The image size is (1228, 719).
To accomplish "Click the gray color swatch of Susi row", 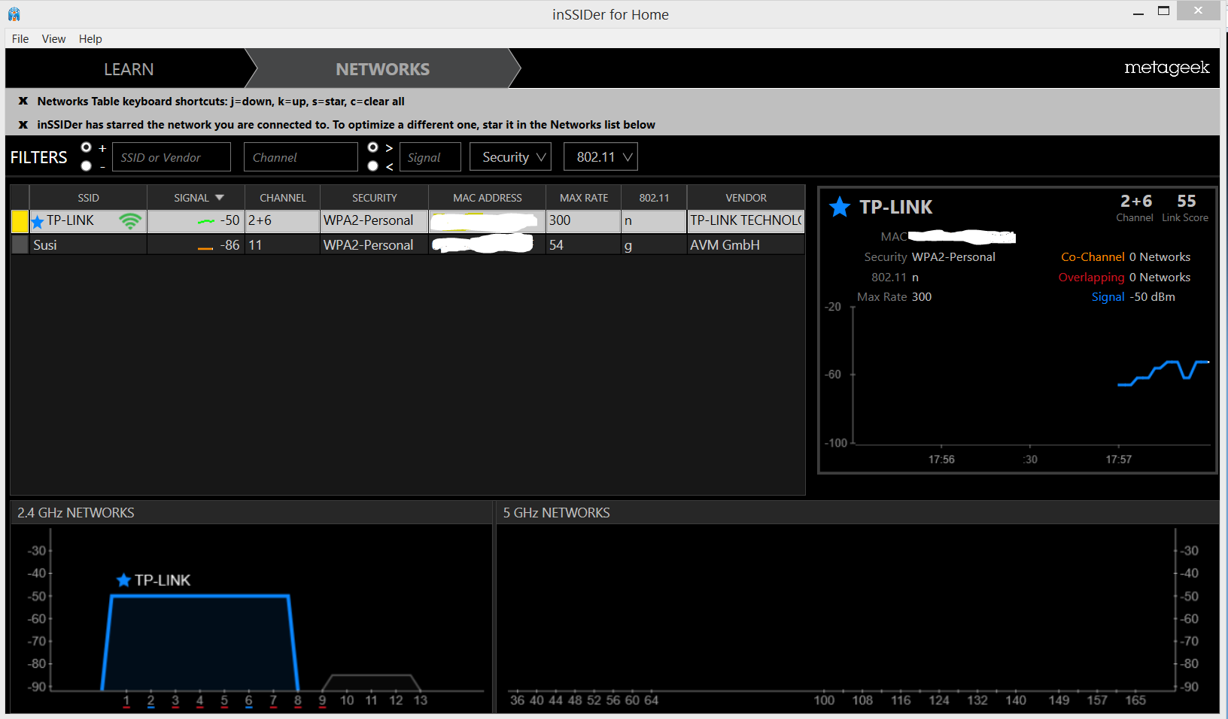I will [20, 244].
